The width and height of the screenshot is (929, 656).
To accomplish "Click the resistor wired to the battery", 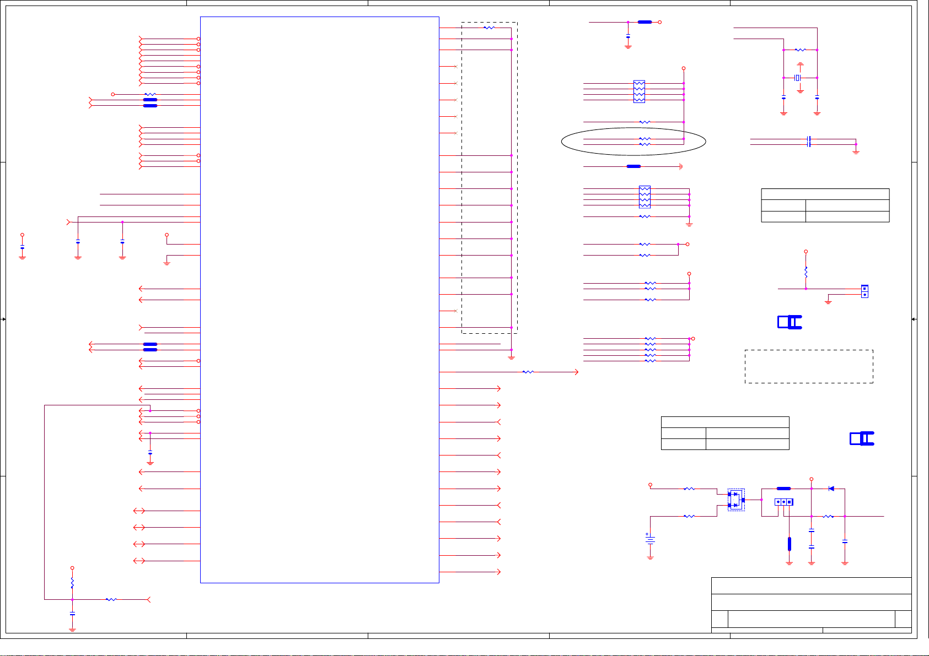I will 689,517.
